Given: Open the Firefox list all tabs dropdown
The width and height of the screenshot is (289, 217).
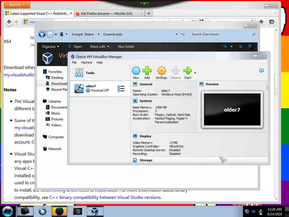Looking at the screenshot, I should click(276, 13).
